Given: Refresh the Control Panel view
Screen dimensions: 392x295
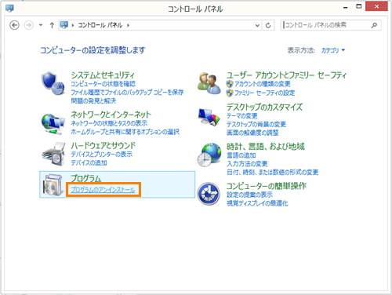Looking at the screenshot, I should click(268, 25).
